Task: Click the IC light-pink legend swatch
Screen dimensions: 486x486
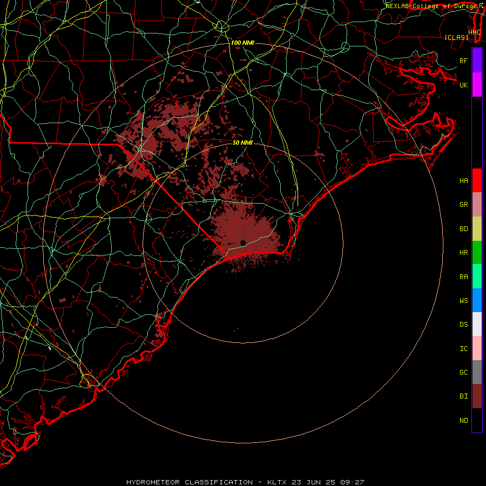Action: pos(477,348)
